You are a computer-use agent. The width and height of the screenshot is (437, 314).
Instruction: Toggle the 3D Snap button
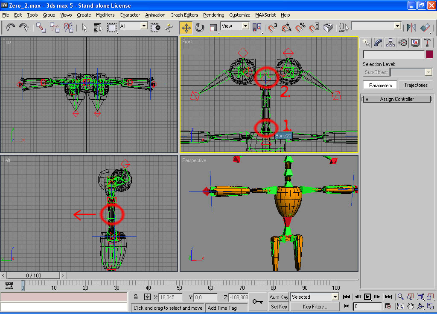[x=272, y=28]
